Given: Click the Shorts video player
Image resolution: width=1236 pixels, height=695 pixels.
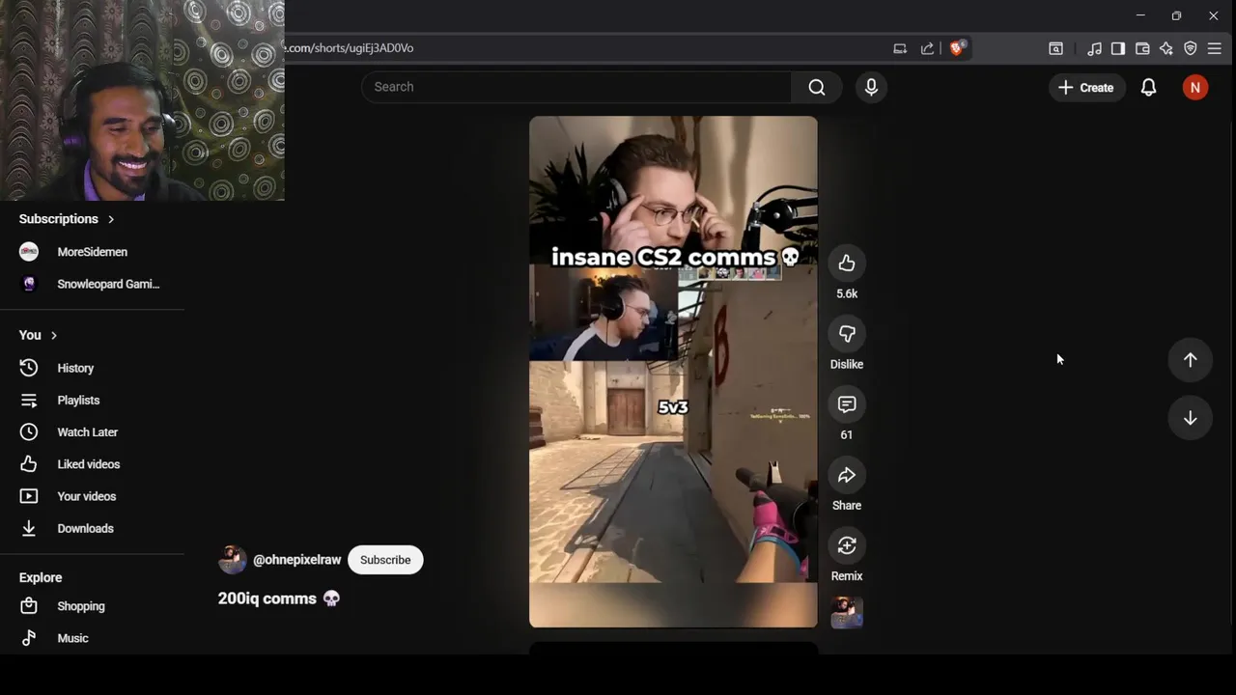Looking at the screenshot, I should (x=673, y=372).
